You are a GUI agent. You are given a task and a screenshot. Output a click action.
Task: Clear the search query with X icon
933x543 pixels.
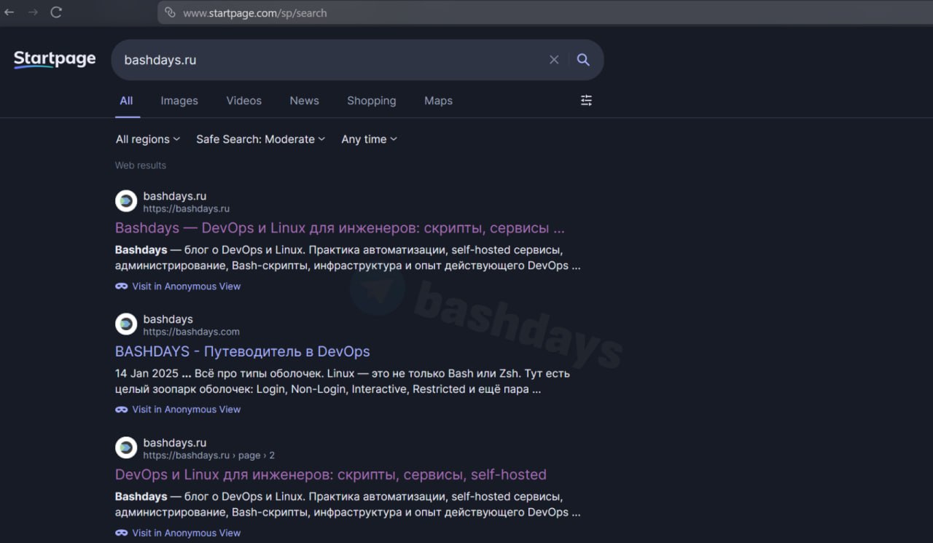pos(554,60)
